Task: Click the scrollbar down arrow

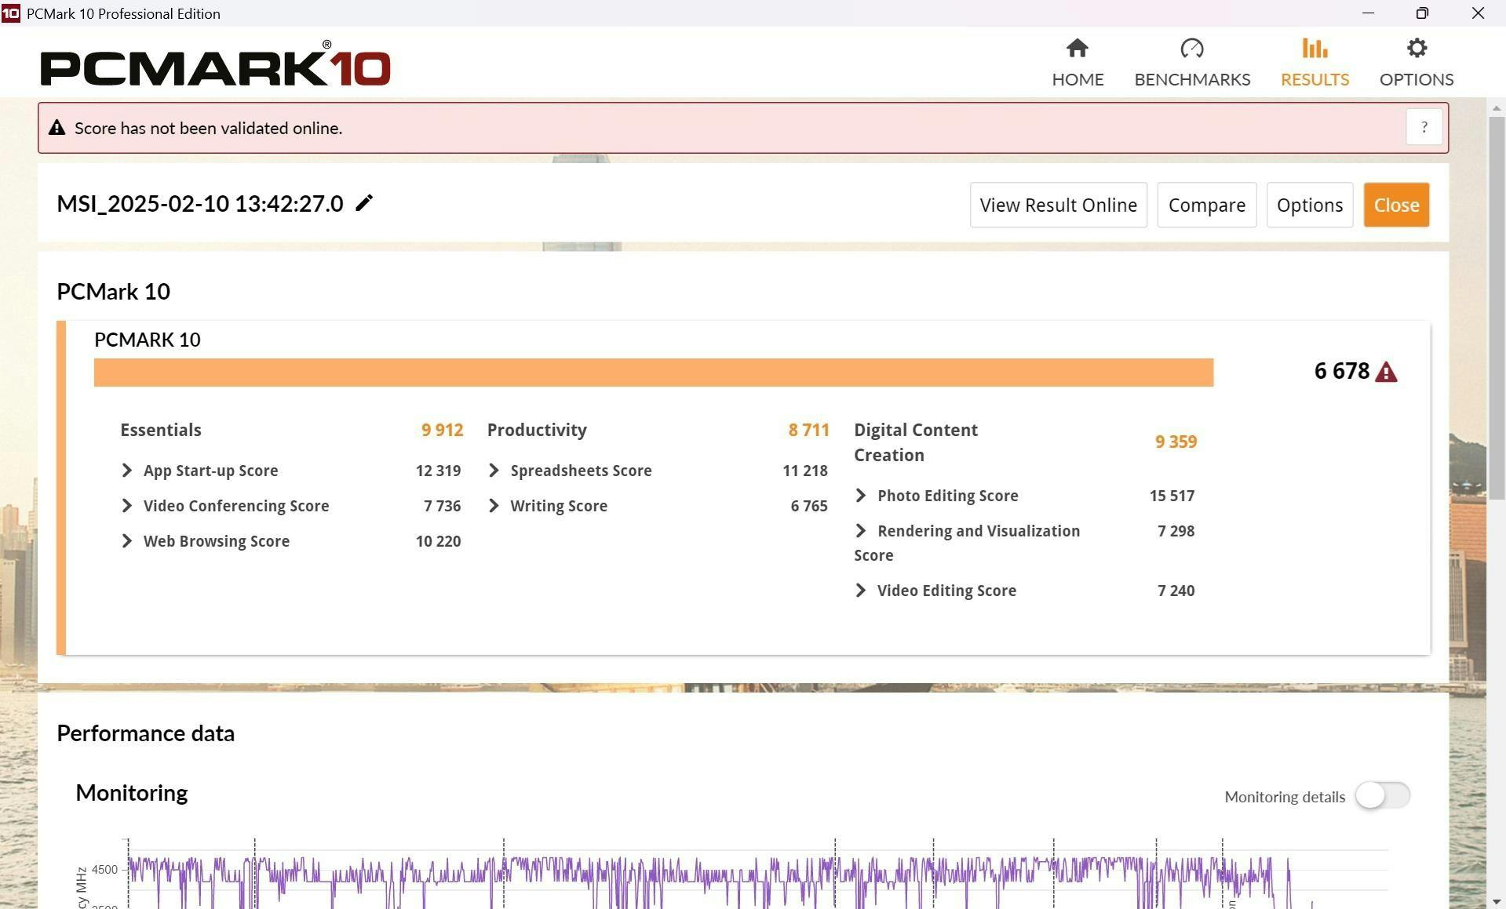Action: [x=1497, y=902]
